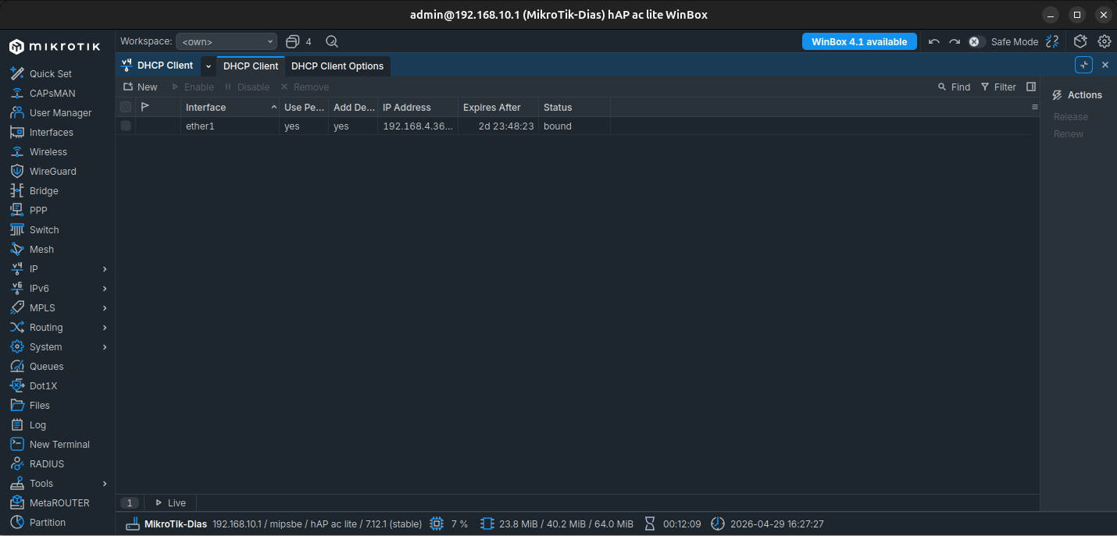Go to the Interfaces section
This screenshot has width=1117, height=536.
[x=51, y=132]
